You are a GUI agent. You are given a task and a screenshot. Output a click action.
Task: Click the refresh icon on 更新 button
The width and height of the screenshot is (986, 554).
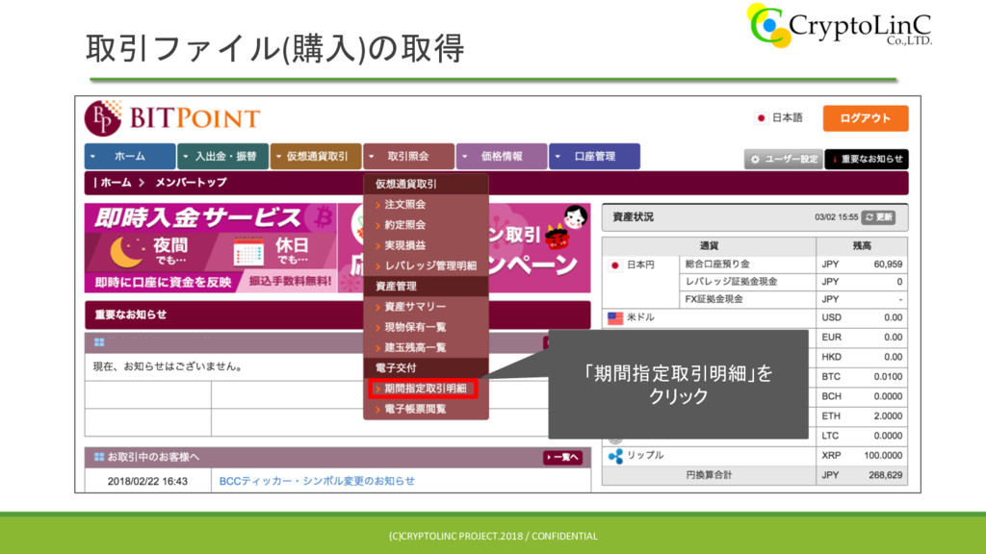[869, 217]
